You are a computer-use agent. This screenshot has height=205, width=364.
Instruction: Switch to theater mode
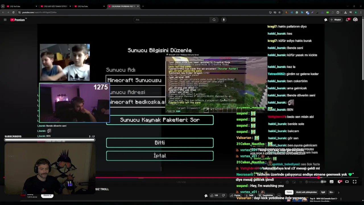coord(347,182)
